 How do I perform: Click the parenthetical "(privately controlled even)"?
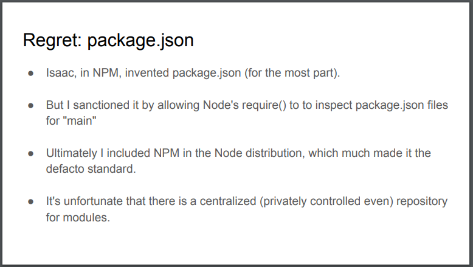(x=326, y=201)
